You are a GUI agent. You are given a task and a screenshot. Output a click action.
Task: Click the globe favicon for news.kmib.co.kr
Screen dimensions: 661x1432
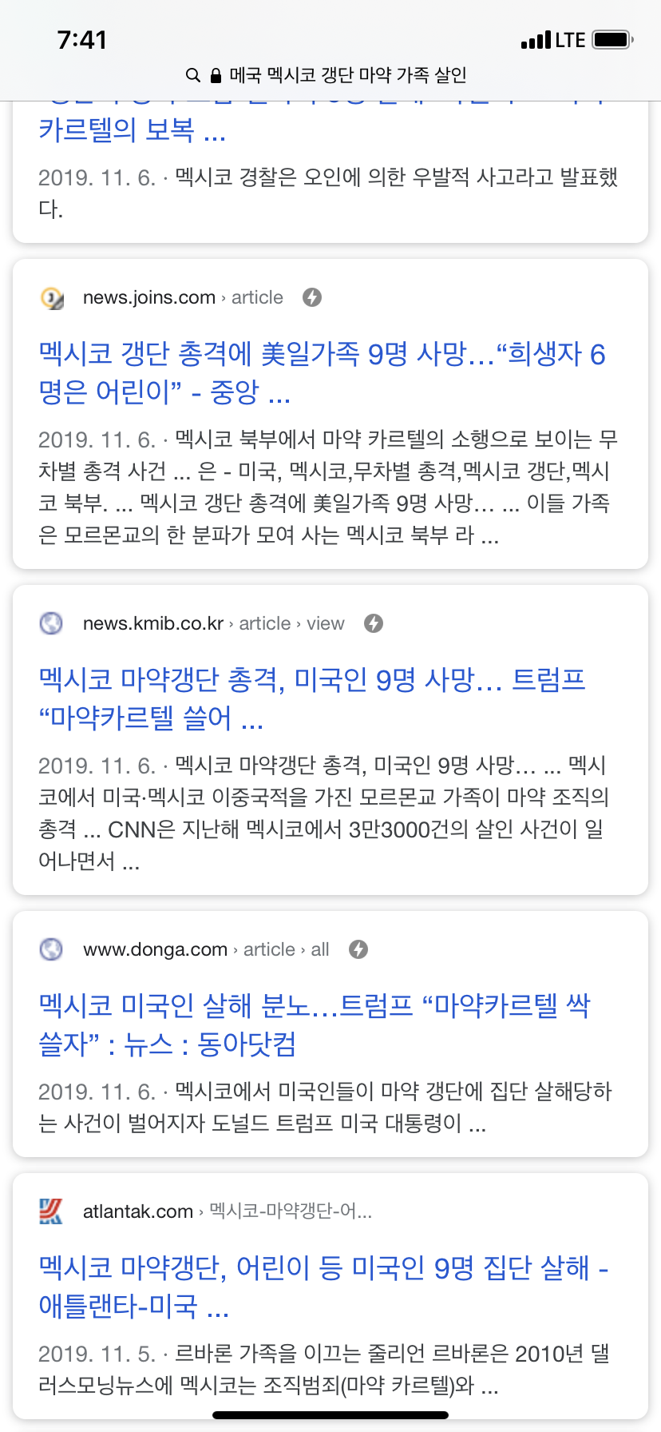point(51,623)
